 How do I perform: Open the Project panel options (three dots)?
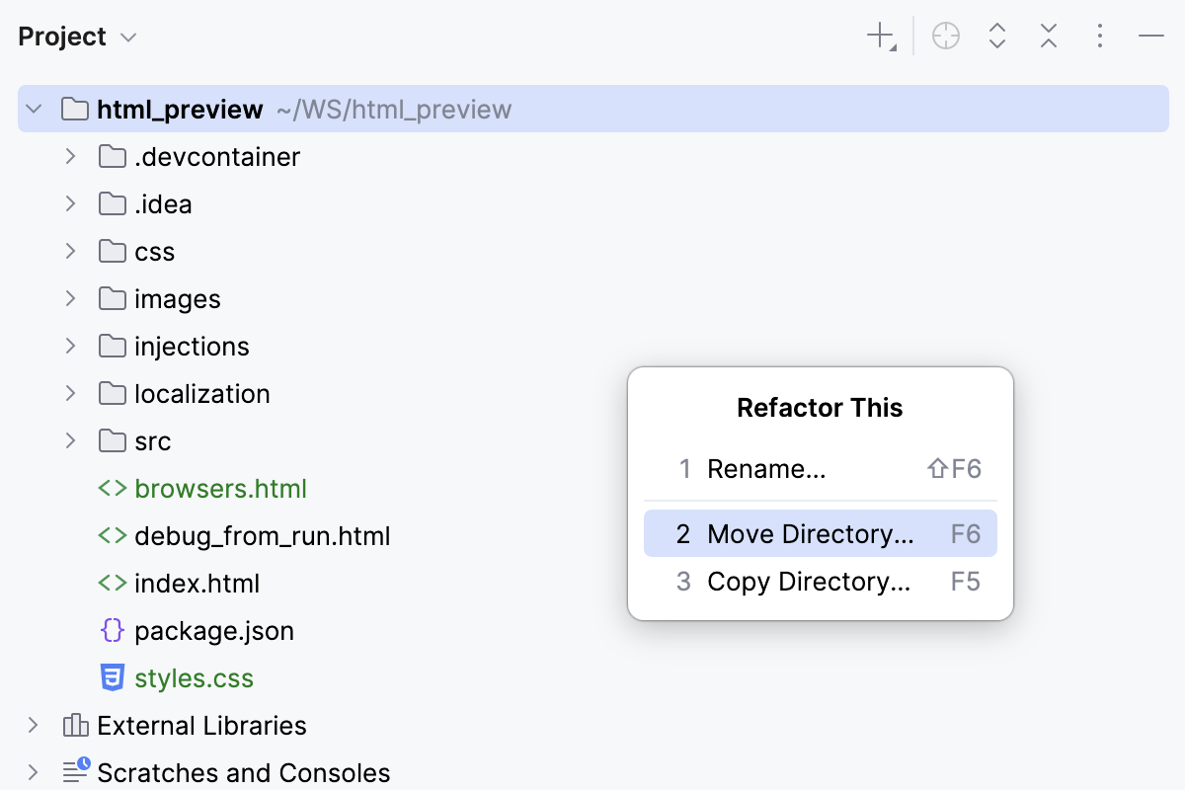coord(1100,38)
